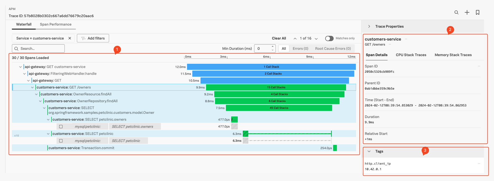
Task: Select the Errors (0) filter
Action: 300,48
